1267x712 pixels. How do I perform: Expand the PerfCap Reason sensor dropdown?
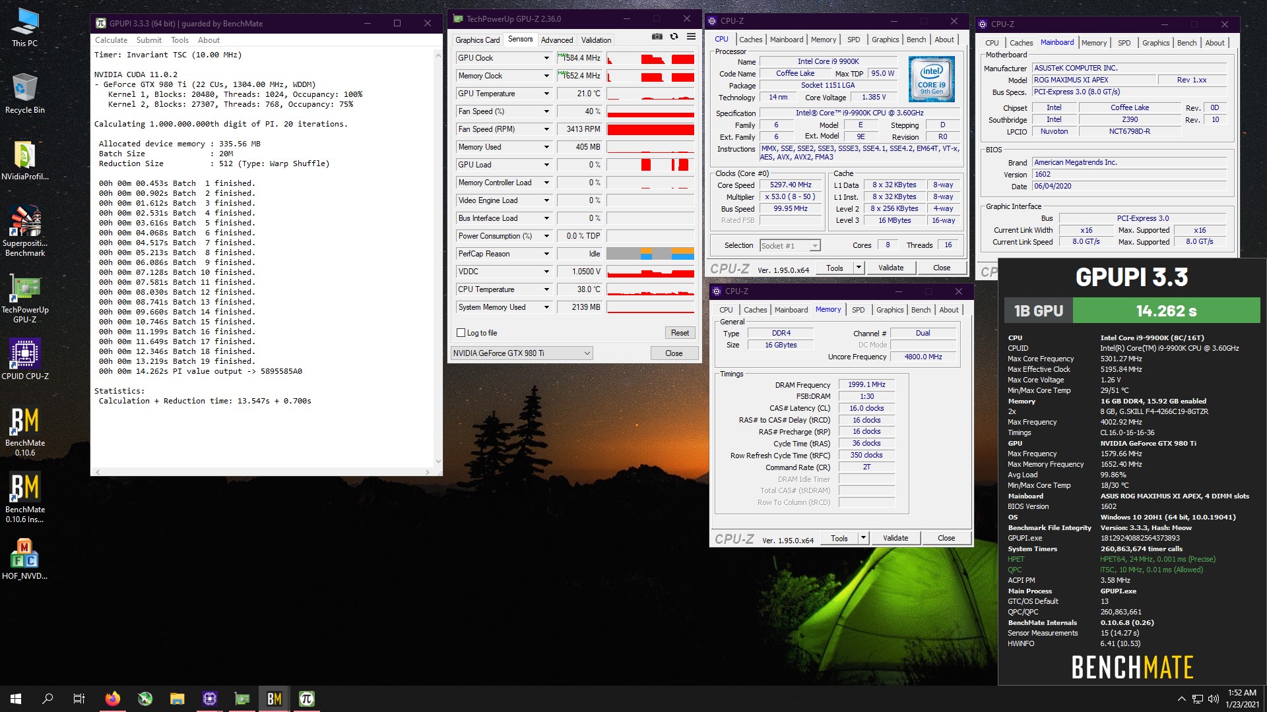546,254
